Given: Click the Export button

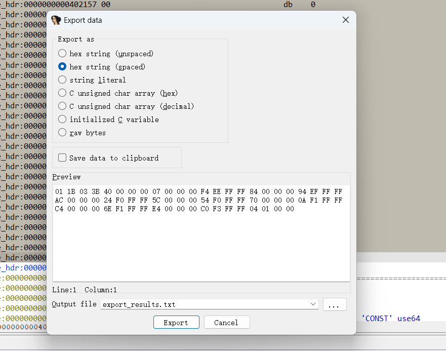Looking at the screenshot, I should [176, 322].
